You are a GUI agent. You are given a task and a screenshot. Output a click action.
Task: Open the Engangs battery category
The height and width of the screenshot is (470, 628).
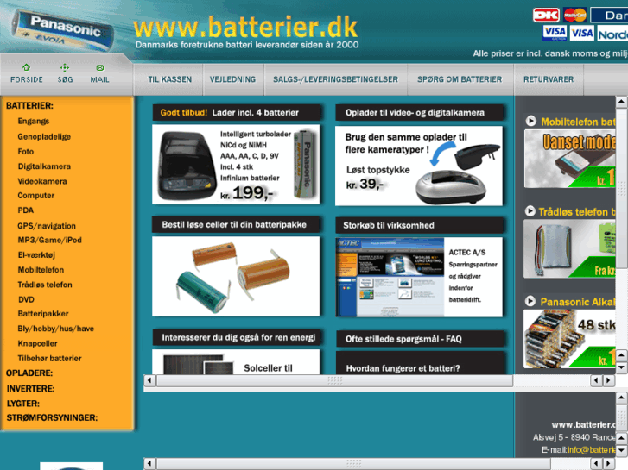33,122
